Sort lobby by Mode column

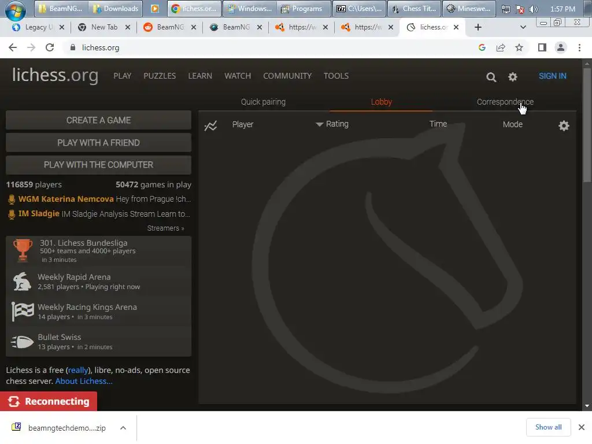(x=512, y=124)
